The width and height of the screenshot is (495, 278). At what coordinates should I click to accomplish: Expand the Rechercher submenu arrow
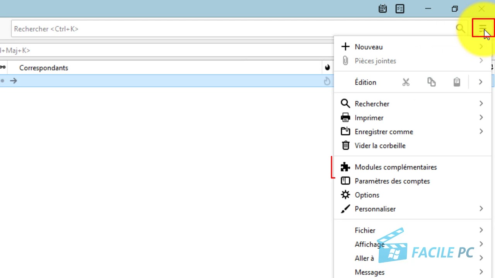tap(481, 103)
